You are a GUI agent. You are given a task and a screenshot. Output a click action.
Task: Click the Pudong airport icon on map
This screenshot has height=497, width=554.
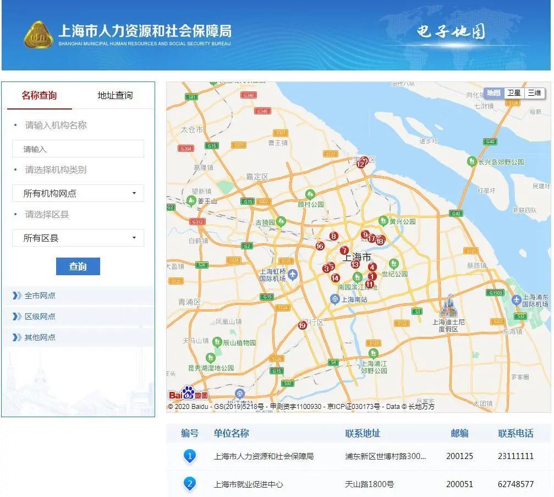[x=516, y=301]
